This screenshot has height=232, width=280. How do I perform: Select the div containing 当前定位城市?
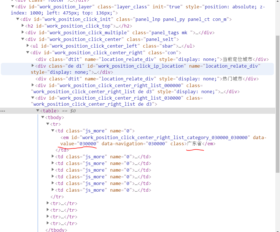pyautogui.click(x=152, y=59)
